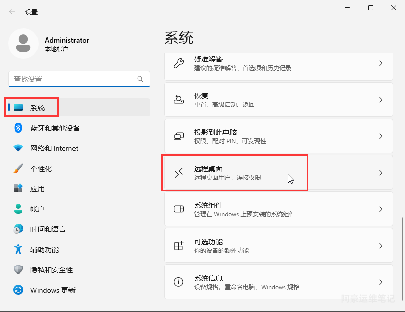405x312 pixels.
Task: Click the 系统组件 title text
Action: (208, 205)
